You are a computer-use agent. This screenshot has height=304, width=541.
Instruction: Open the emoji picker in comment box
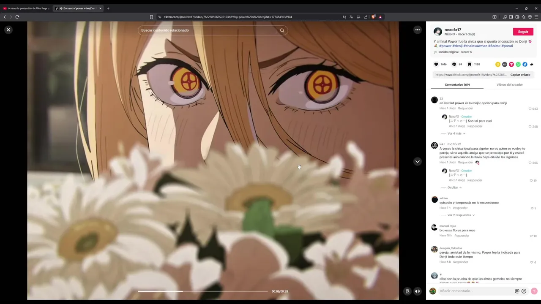click(524, 291)
